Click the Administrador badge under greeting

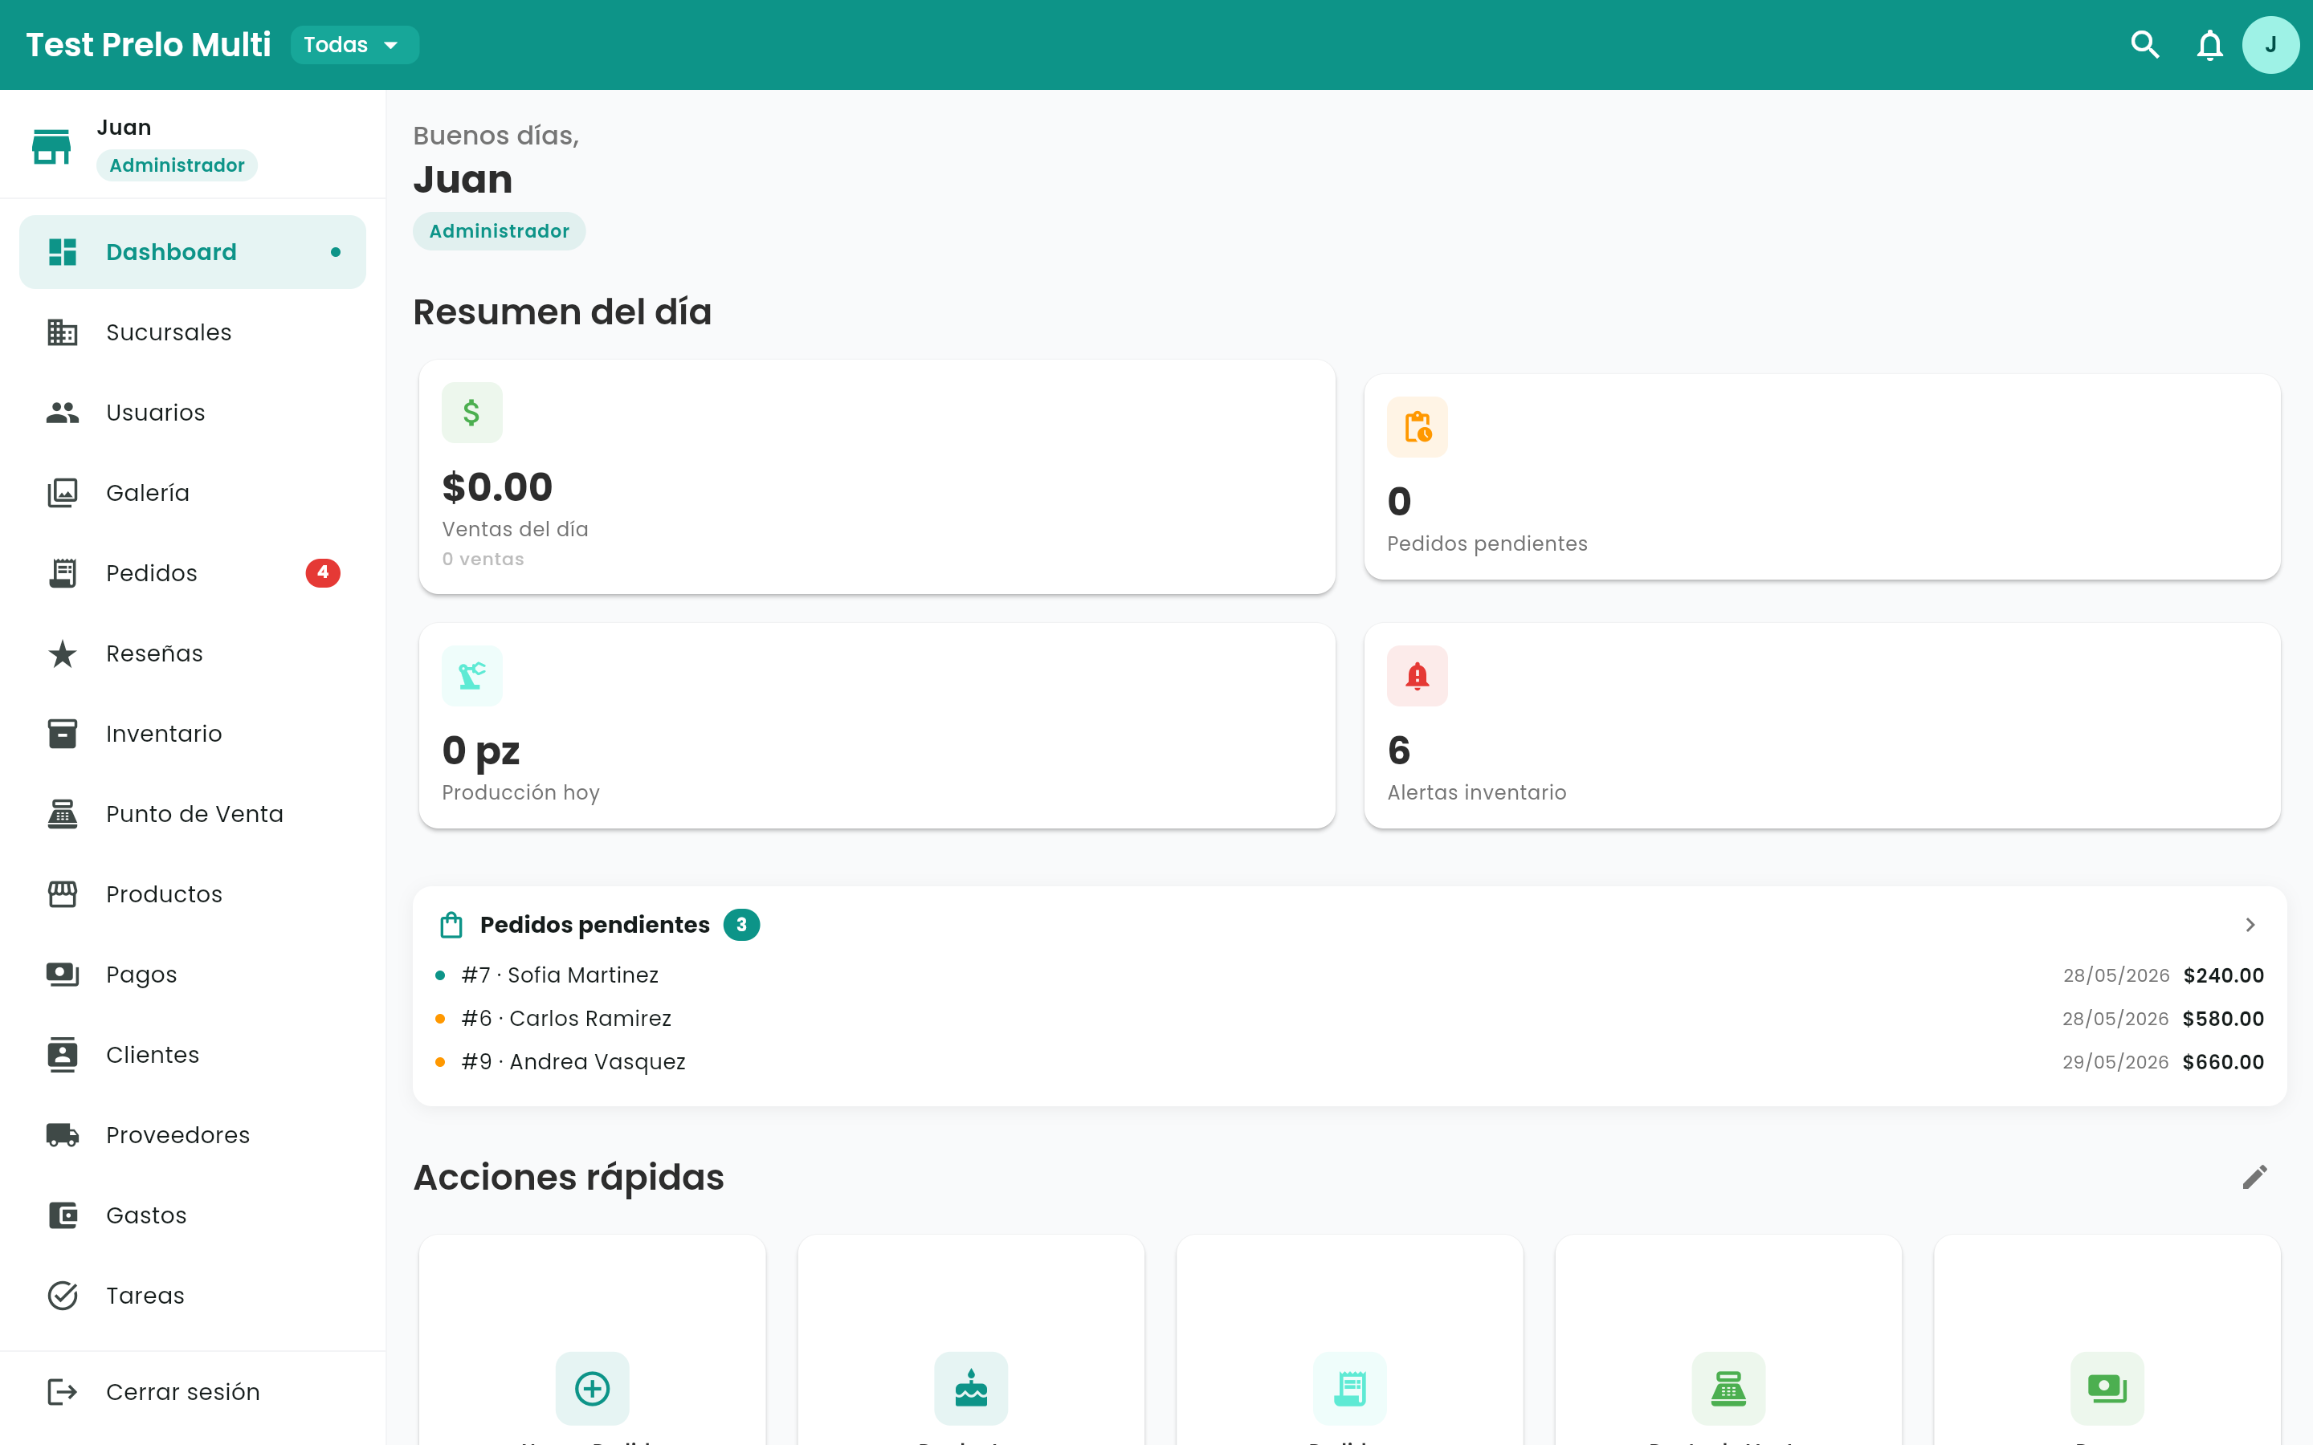[499, 231]
